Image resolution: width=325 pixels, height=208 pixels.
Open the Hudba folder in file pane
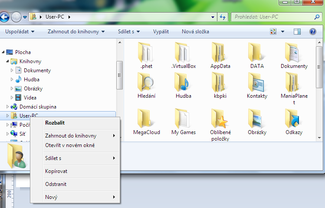[184, 85]
